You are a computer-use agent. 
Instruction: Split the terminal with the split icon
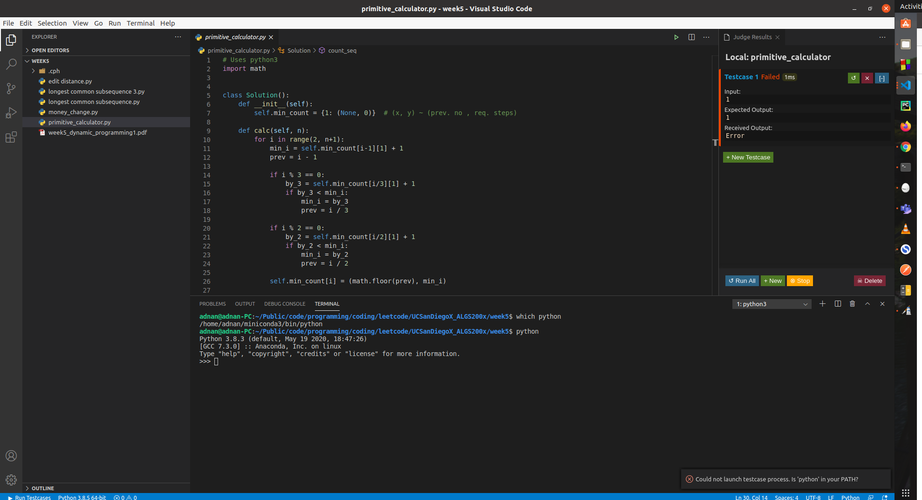(x=838, y=304)
